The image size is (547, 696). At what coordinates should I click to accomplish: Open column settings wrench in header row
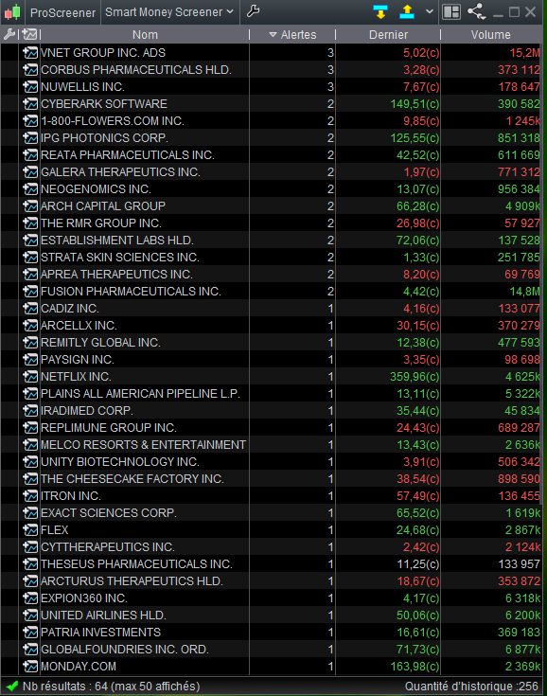pos(9,34)
